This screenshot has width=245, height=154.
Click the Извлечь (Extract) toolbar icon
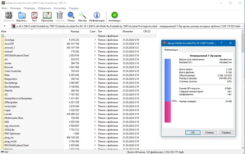click(x=22, y=15)
